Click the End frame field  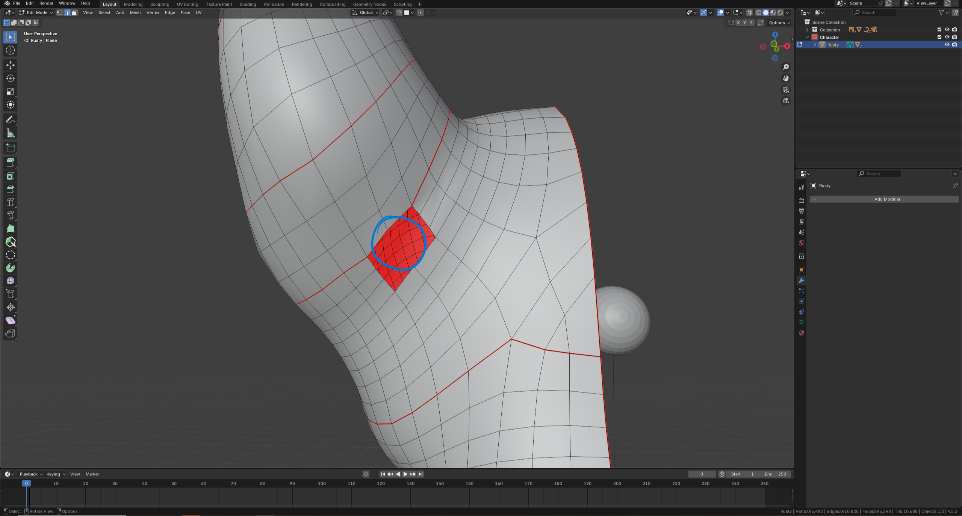click(x=775, y=474)
